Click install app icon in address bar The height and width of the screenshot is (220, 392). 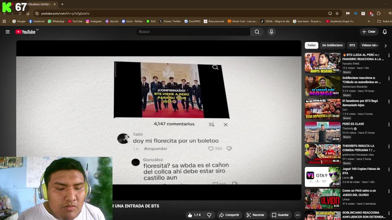pyautogui.click(x=330, y=13)
